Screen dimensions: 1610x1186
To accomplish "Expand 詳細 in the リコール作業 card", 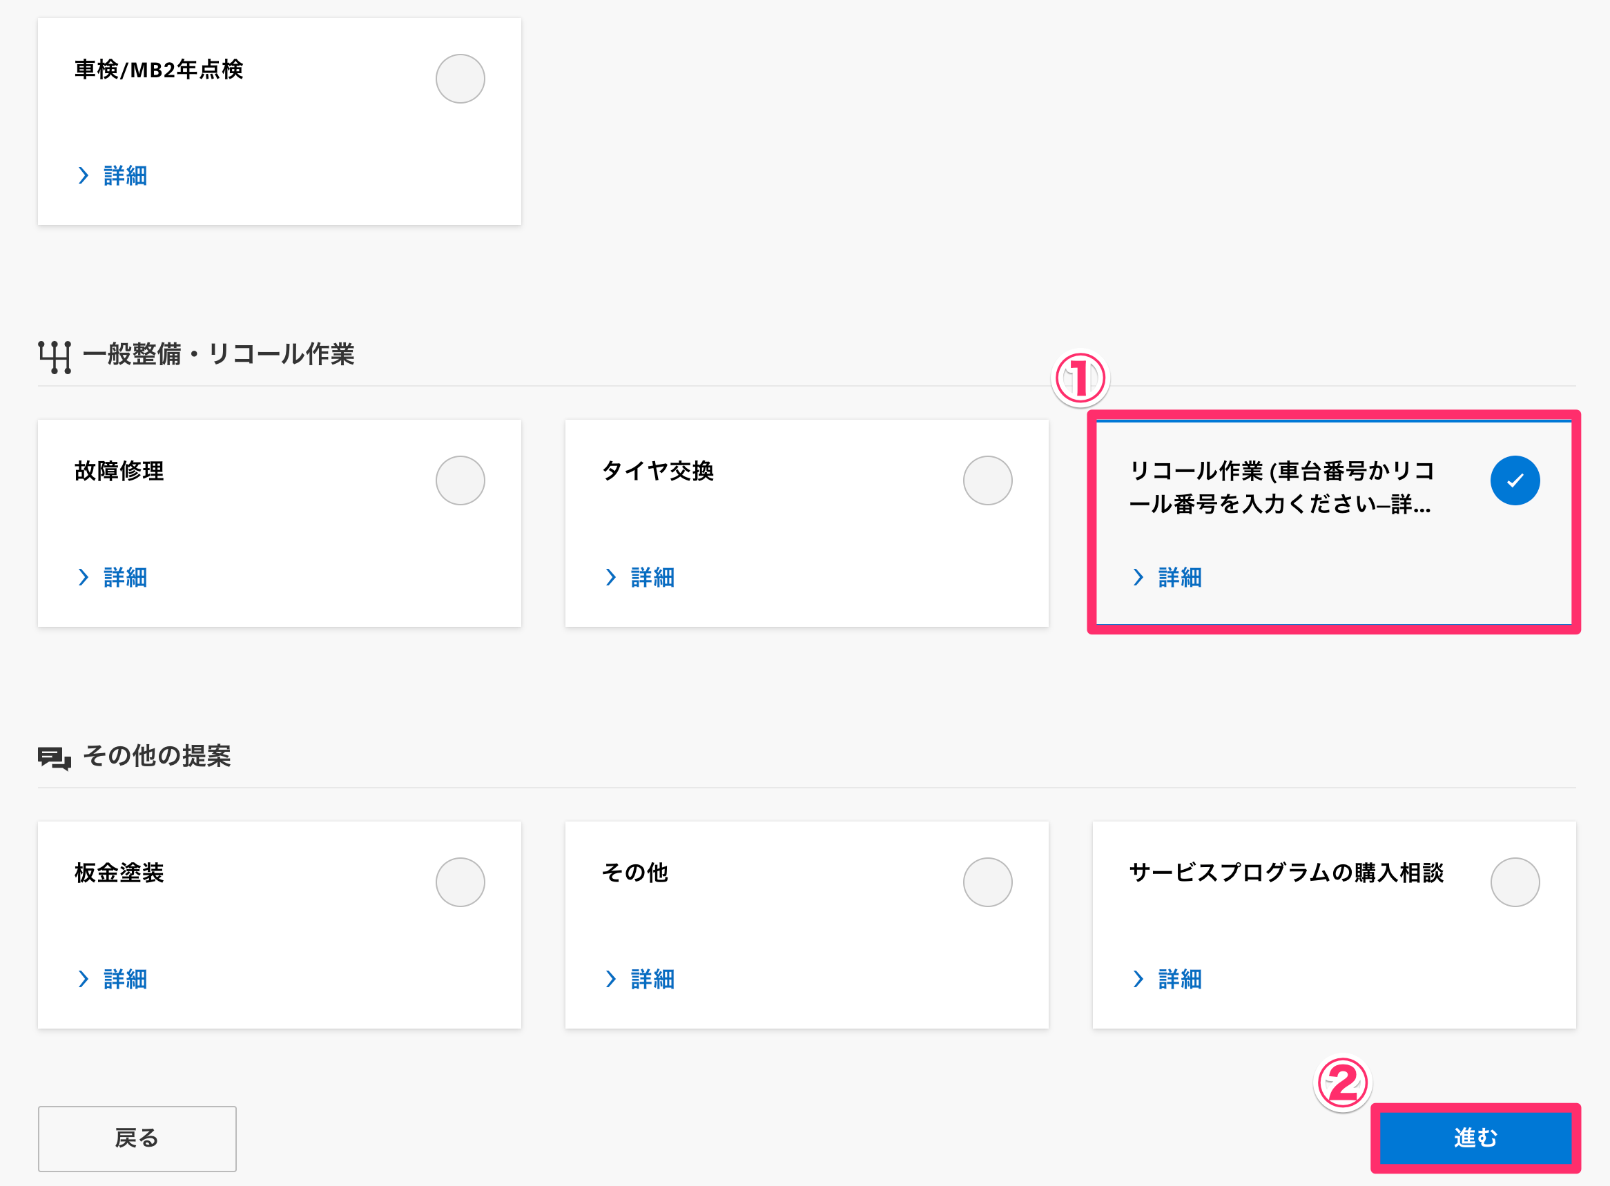I will coord(1180,577).
